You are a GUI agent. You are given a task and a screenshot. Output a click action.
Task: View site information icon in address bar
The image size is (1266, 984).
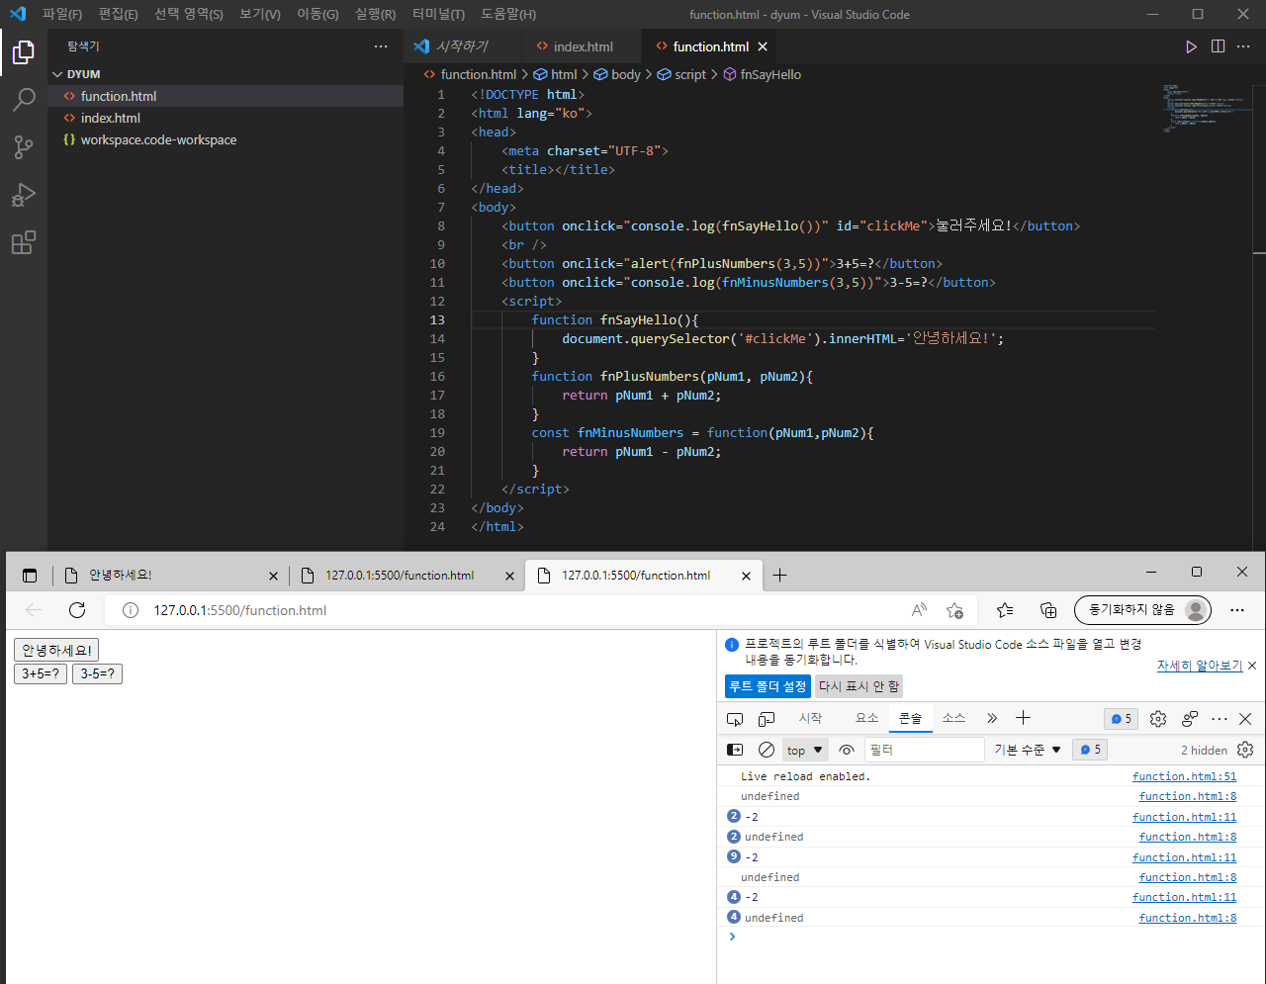tap(130, 610)
